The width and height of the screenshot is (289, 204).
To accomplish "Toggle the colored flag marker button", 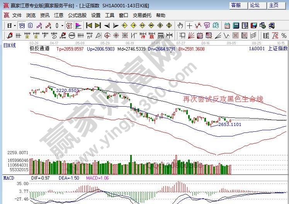I will tap(78, 25).
